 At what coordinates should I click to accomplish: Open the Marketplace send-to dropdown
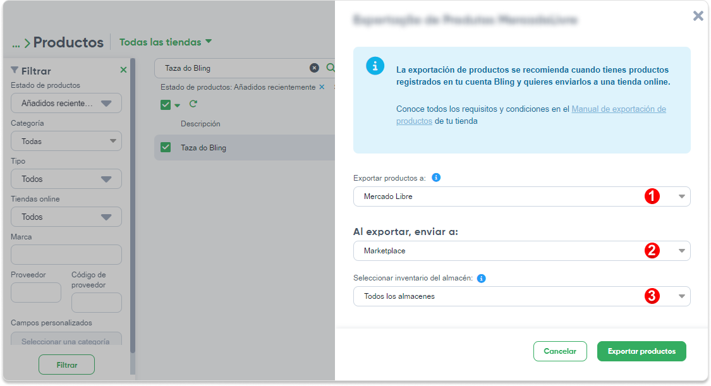[522, 251]
